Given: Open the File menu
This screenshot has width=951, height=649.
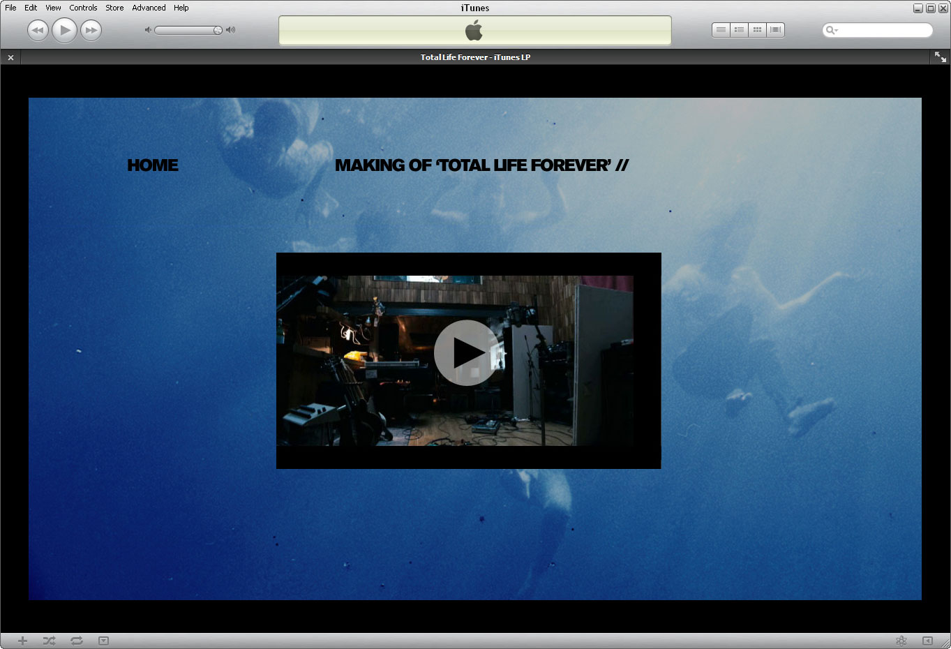Looking at the screenshot, I should tap(10, 8).
